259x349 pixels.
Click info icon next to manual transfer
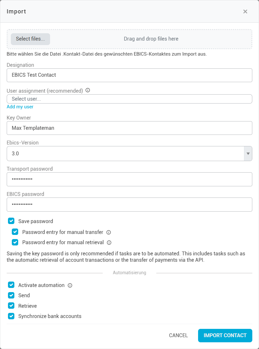click(108, 232)
